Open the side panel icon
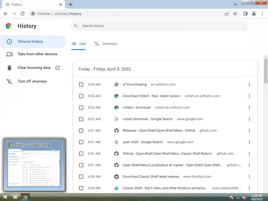Image resolution: width=268 pixels, height=201 pixels. coord(245,14)
